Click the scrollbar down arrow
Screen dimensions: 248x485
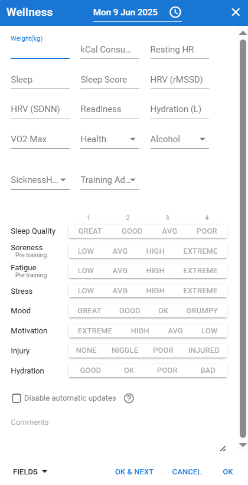[243, 445]
